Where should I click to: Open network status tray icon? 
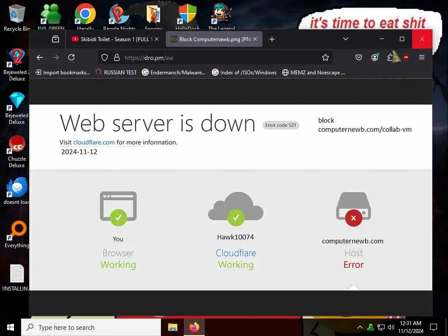coord(381,327)
